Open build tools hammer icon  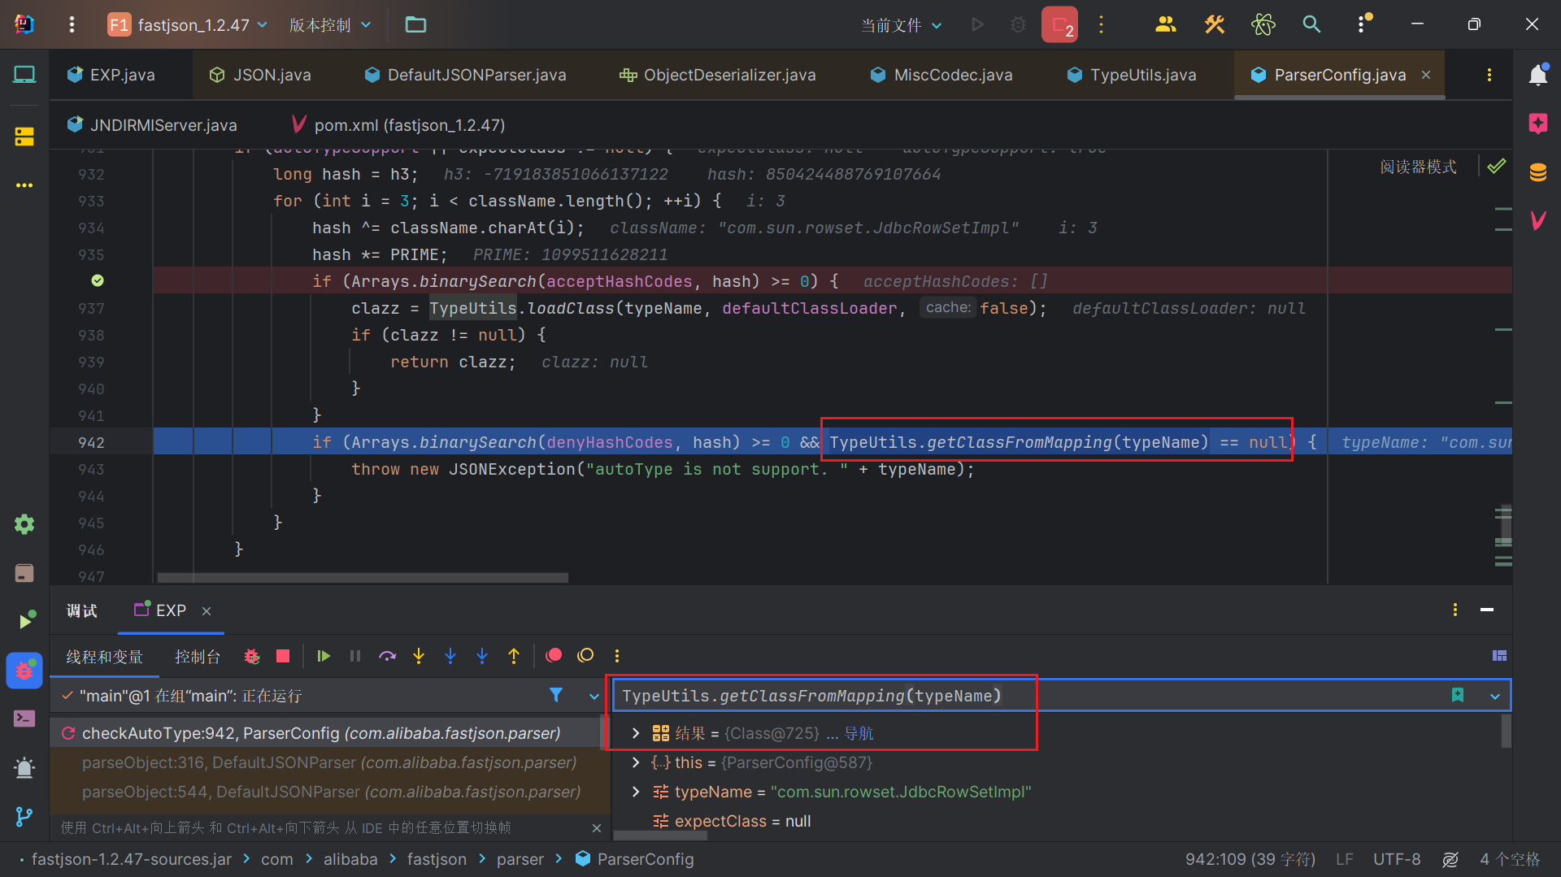click(1215, 24)
